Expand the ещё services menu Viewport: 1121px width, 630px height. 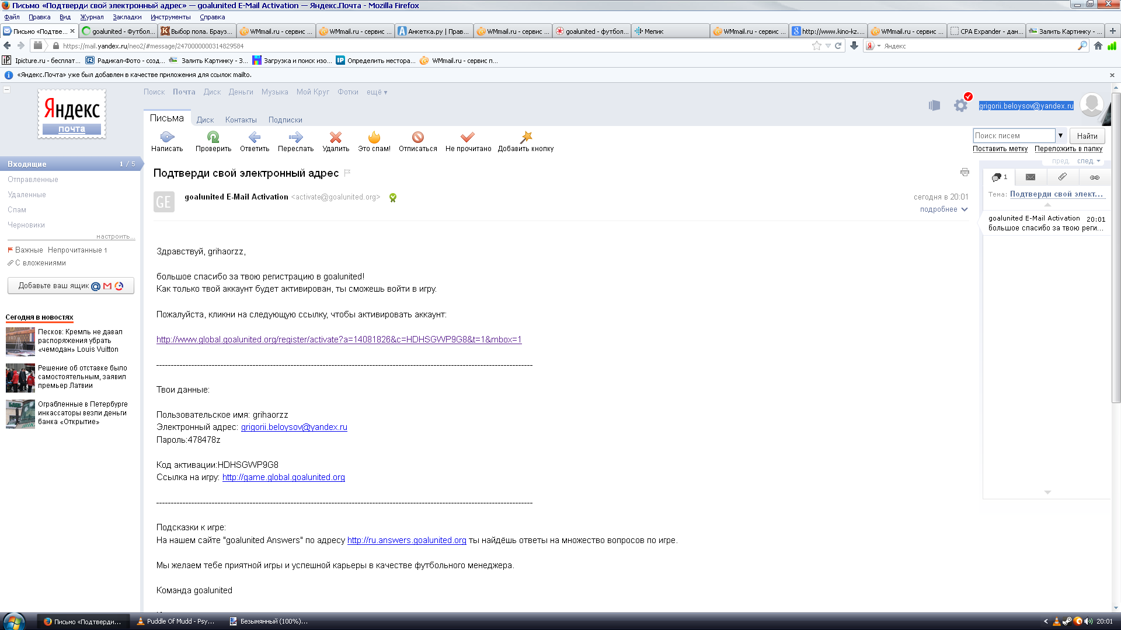377,92
